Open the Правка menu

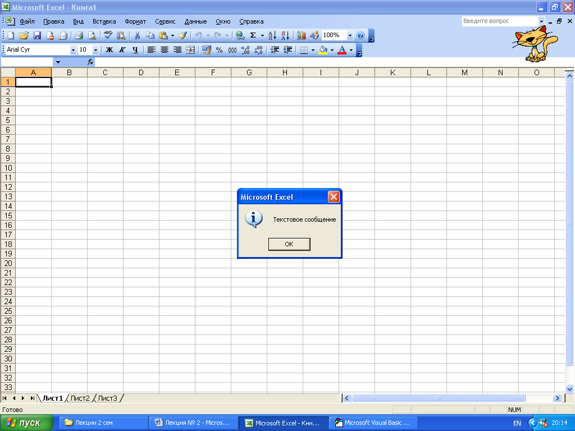coord(53,21)
